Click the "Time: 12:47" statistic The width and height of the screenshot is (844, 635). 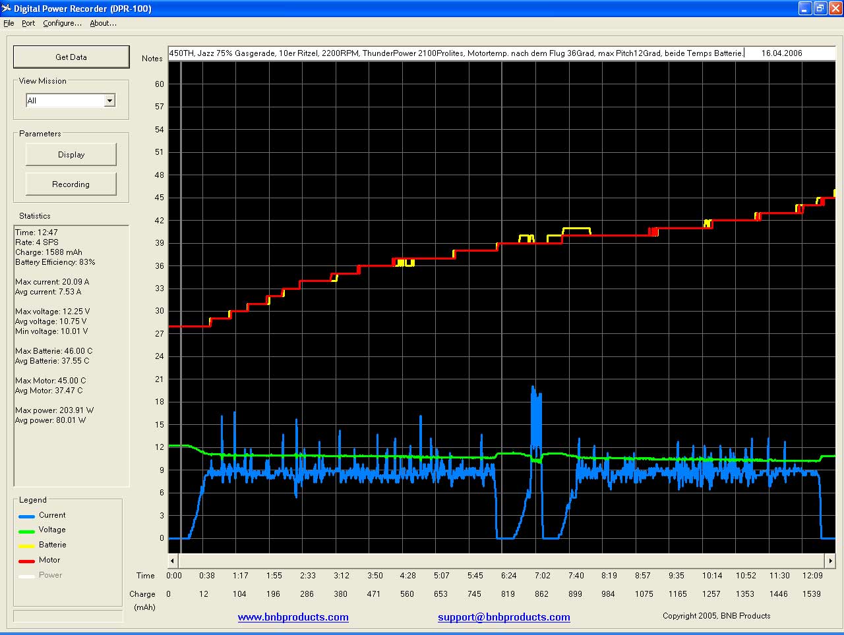37,233
